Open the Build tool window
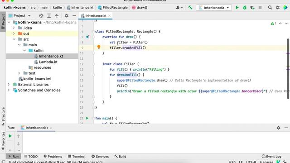 [x=120, y=156]
